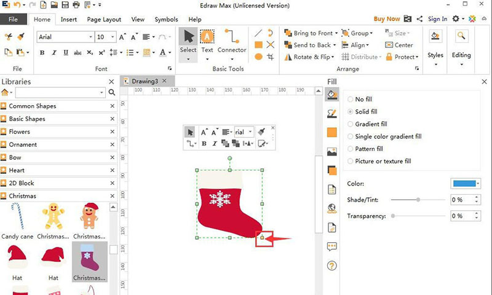Select the Solid fill option
Image resolution: width=492 pixels, height=295 pixels.
pos(362,112)
